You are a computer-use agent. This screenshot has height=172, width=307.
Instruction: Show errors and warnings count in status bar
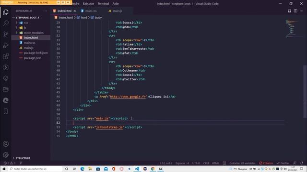10,163
